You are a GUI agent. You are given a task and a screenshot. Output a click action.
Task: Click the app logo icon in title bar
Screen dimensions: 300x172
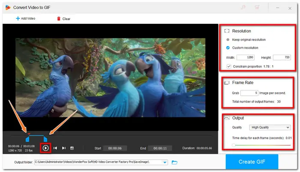pyautogui.click(x=8, y=7)
